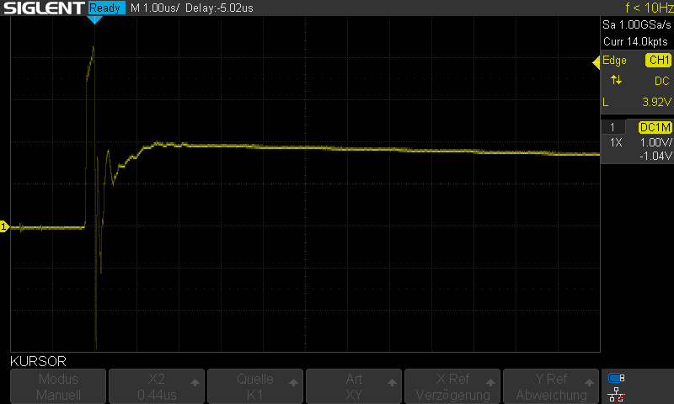Click the arrow on the X Ref softkey
This screenshot has height=404, width=674.
pyautogui.click(x=490, y=382)
